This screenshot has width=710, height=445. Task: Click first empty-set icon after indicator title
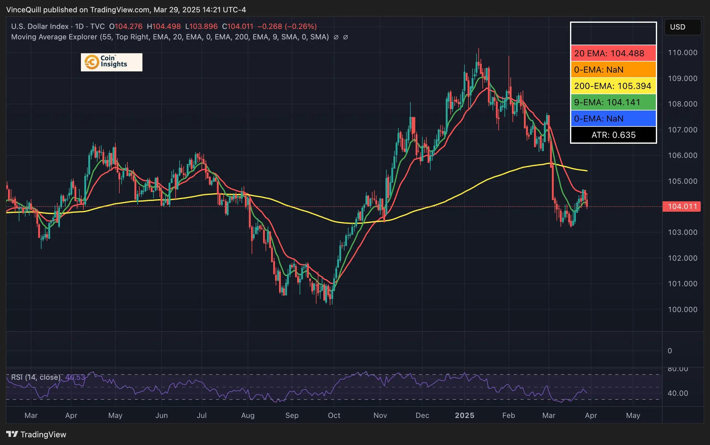click(336, 37)
